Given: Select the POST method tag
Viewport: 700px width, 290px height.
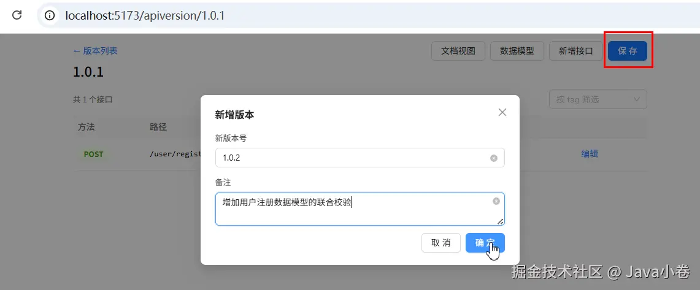Looking at the screenshot, I should pyautogui.click(x=93, y=154).
